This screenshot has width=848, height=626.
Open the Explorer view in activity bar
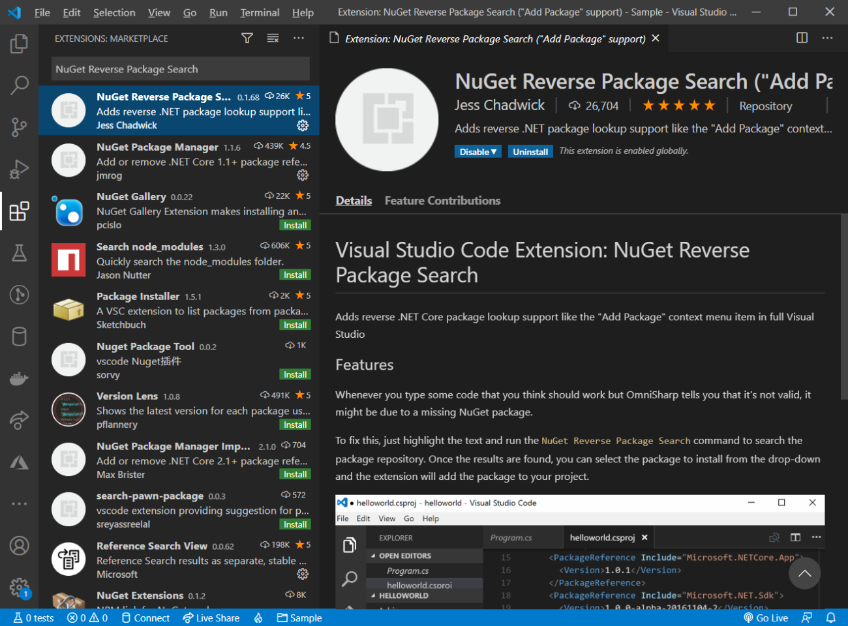pyautogui.click(x=19, y=44)
